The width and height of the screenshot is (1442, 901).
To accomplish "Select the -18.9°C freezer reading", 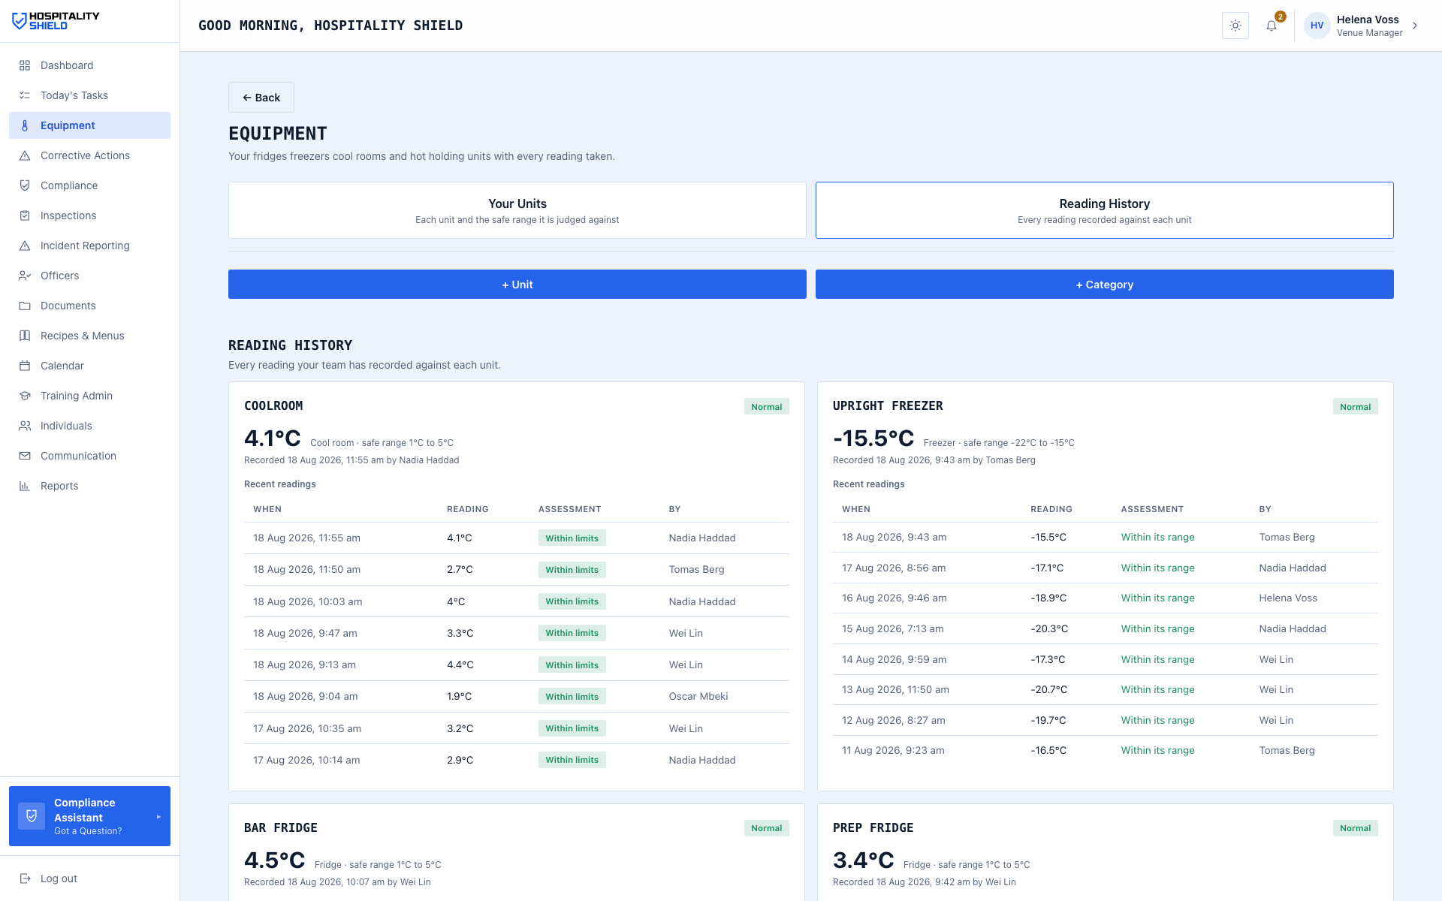I will click(x=1048, y=598).
